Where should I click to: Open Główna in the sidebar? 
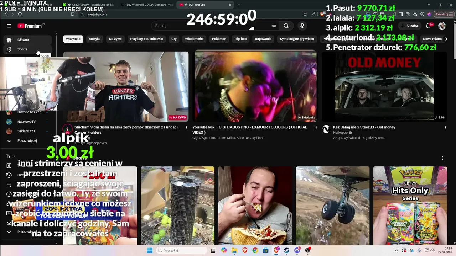pyautogui.click(x=27, y=40)
